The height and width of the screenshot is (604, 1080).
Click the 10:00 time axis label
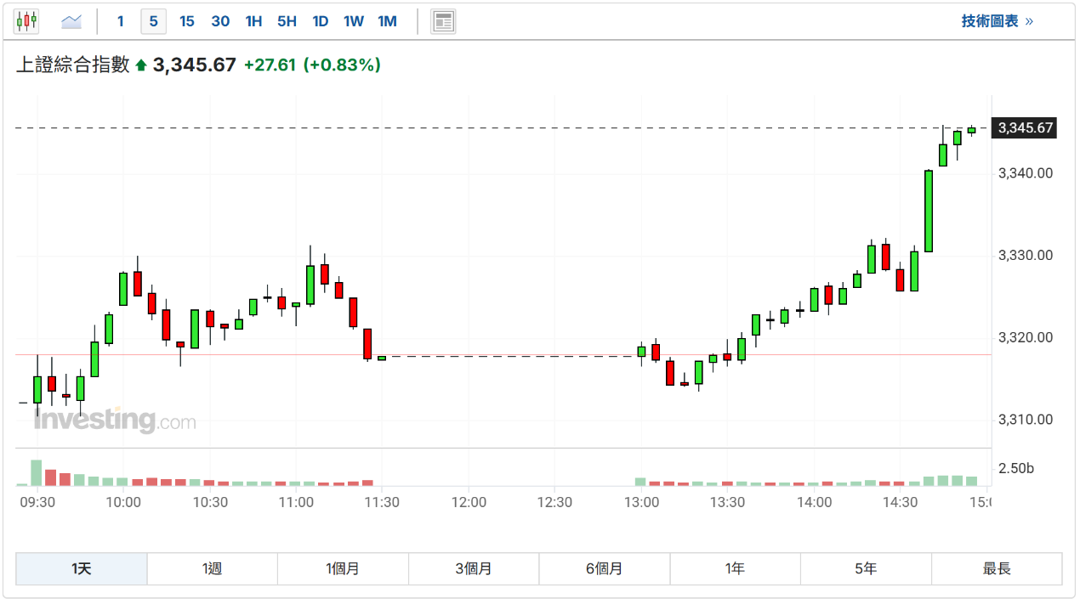tap(123, 503)
